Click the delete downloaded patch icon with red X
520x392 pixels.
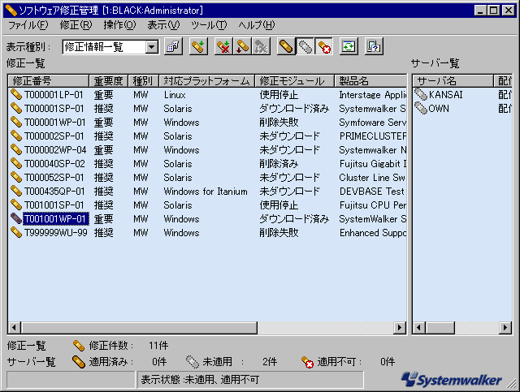pos(223,46)
